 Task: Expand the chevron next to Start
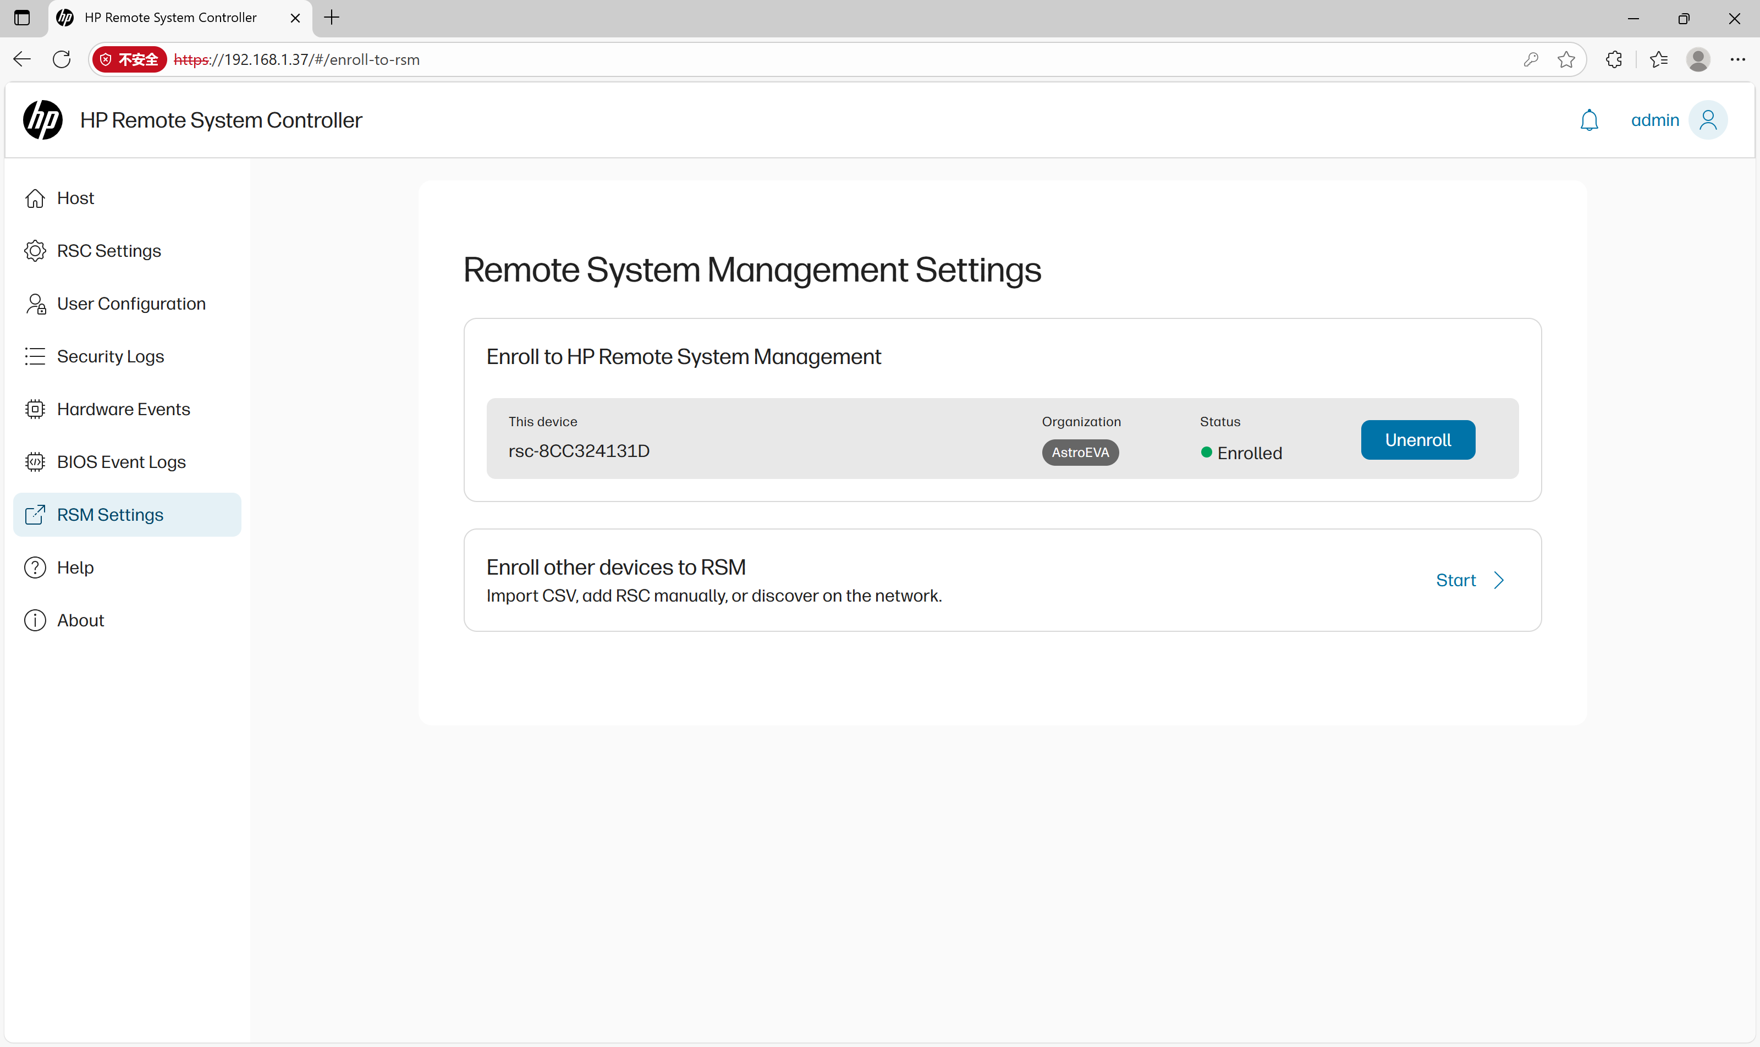click(x=1499, y=581)
